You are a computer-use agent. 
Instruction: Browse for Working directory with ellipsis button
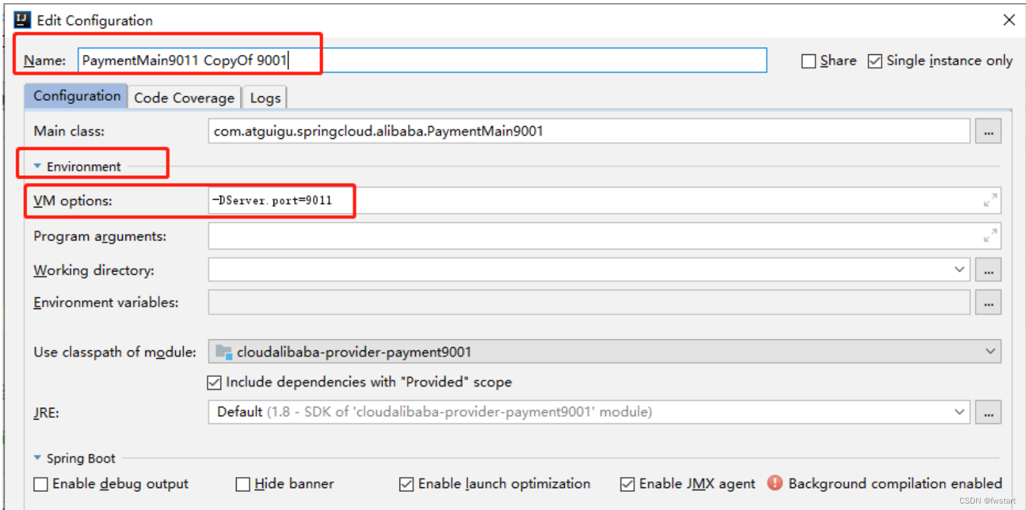point(989,270)
